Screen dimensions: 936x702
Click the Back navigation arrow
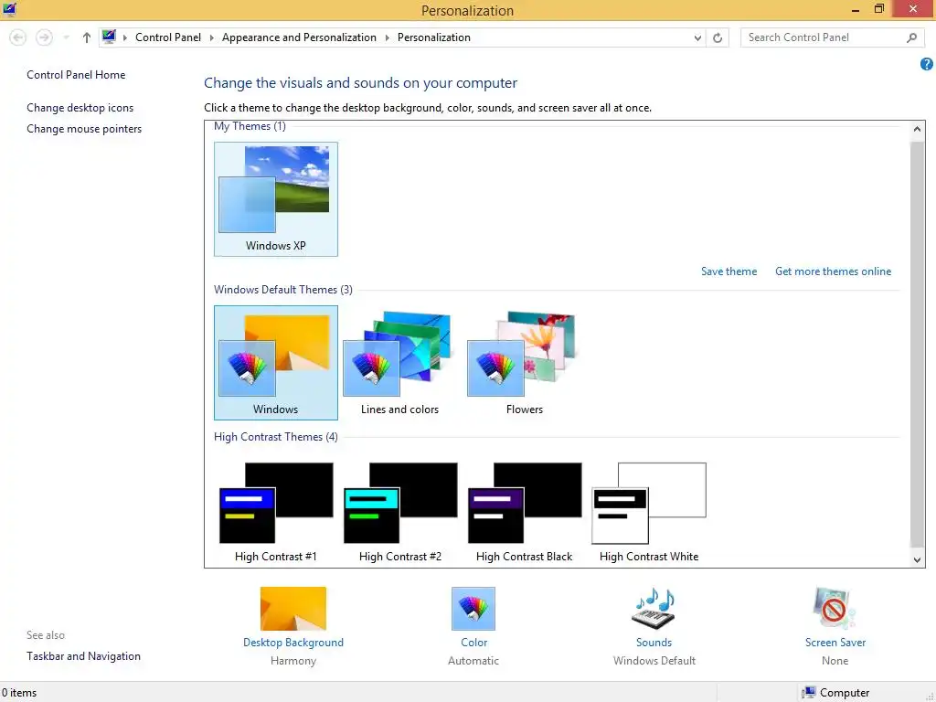coord(18,37)
